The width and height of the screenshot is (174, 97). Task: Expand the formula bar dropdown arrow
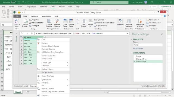click(128, 33)
